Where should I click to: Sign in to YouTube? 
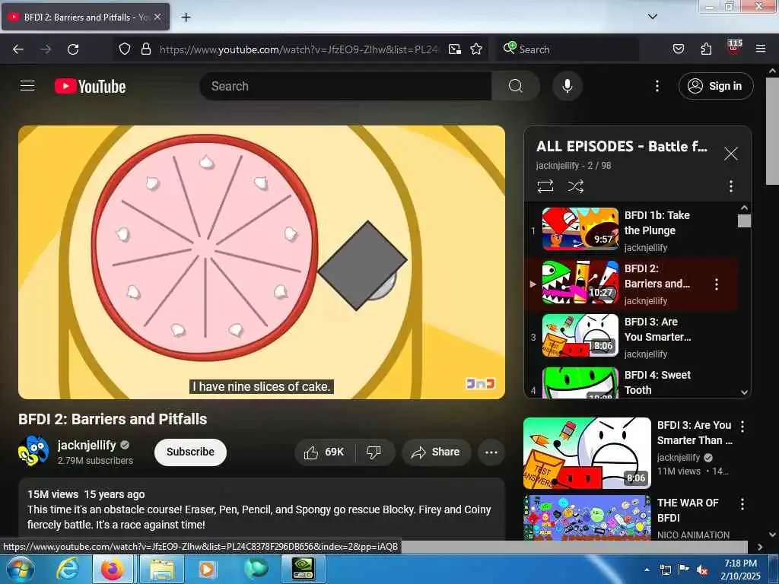(x=715, y=86)
